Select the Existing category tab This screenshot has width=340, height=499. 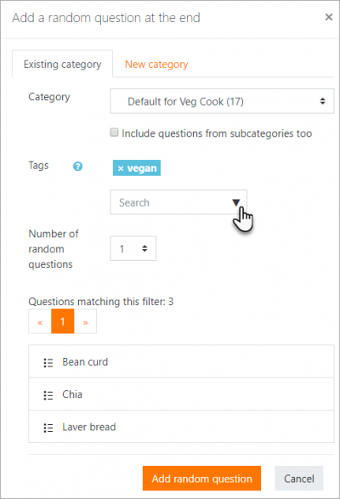coord(62,65)
